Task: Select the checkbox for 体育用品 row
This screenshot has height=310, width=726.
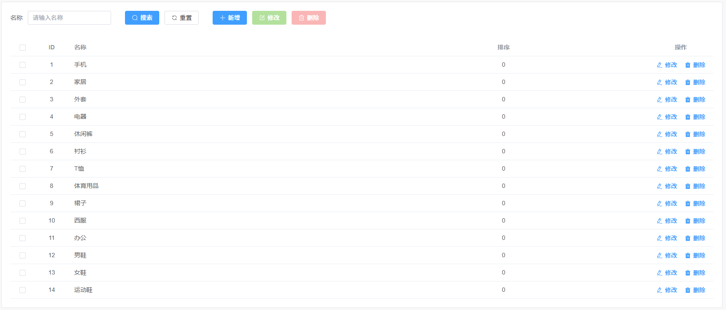Action: tap(23, 186)
